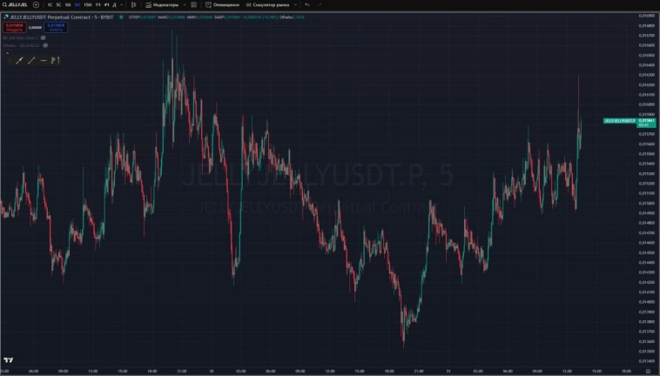Switch to the 15М timeframe
This screenshot has height=376, width=660.
pos(88,5)
